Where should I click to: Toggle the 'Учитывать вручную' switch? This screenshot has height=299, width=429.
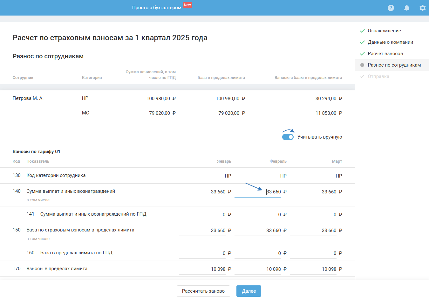288,137
